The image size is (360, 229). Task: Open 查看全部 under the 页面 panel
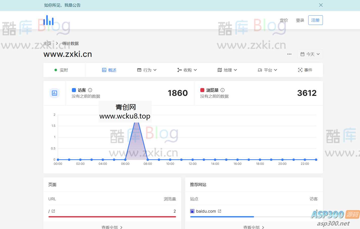pos(112,227)
